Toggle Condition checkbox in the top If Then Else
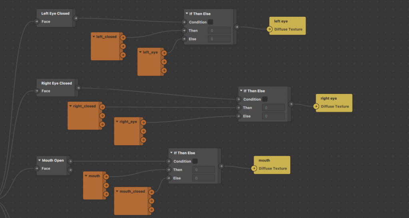The width and height of the screenshot is (409, 218). pyautogui.click(x=210, y=22)
